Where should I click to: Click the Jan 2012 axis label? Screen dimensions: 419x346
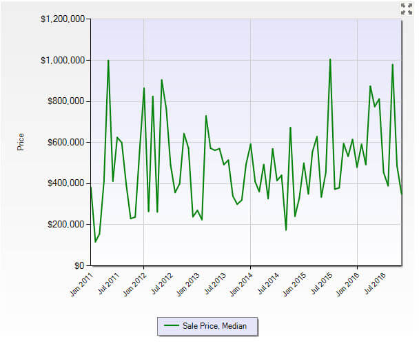[134, 284]
